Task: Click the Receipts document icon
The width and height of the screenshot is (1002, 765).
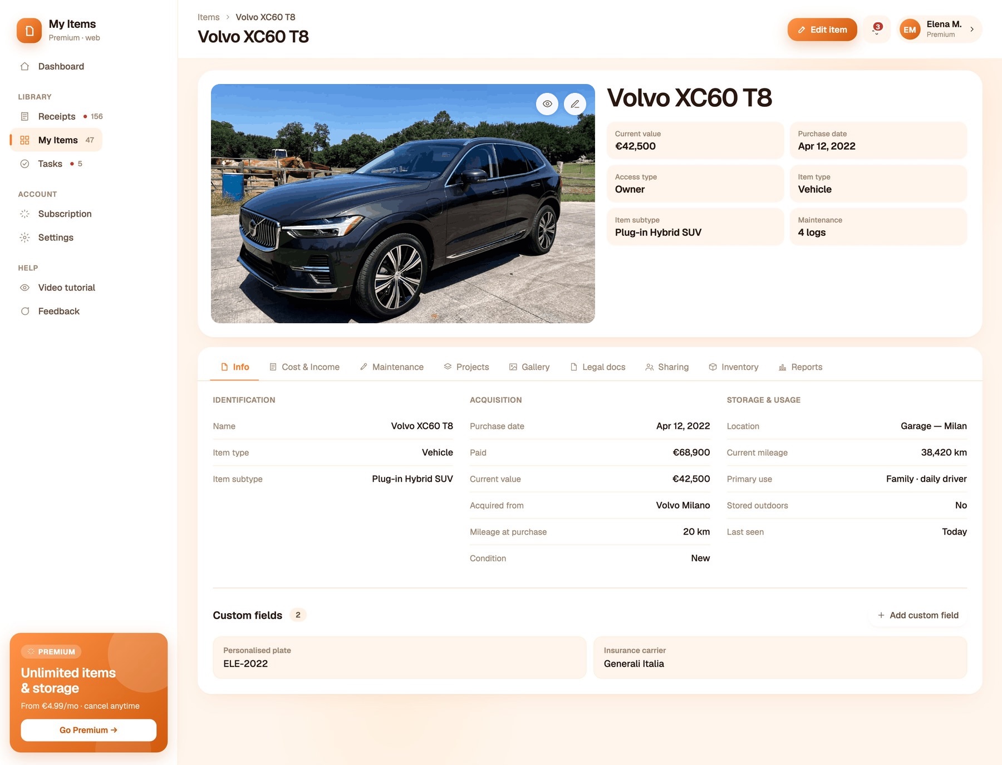Action: 24,116
